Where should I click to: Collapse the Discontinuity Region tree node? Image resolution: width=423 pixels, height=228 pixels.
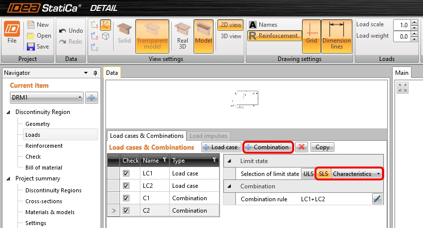pos(8,112)
